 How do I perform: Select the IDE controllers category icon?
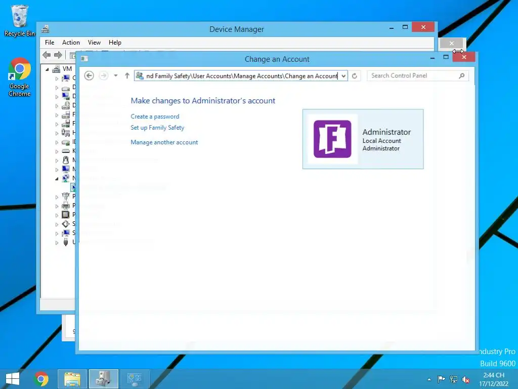tap(66, 142)
